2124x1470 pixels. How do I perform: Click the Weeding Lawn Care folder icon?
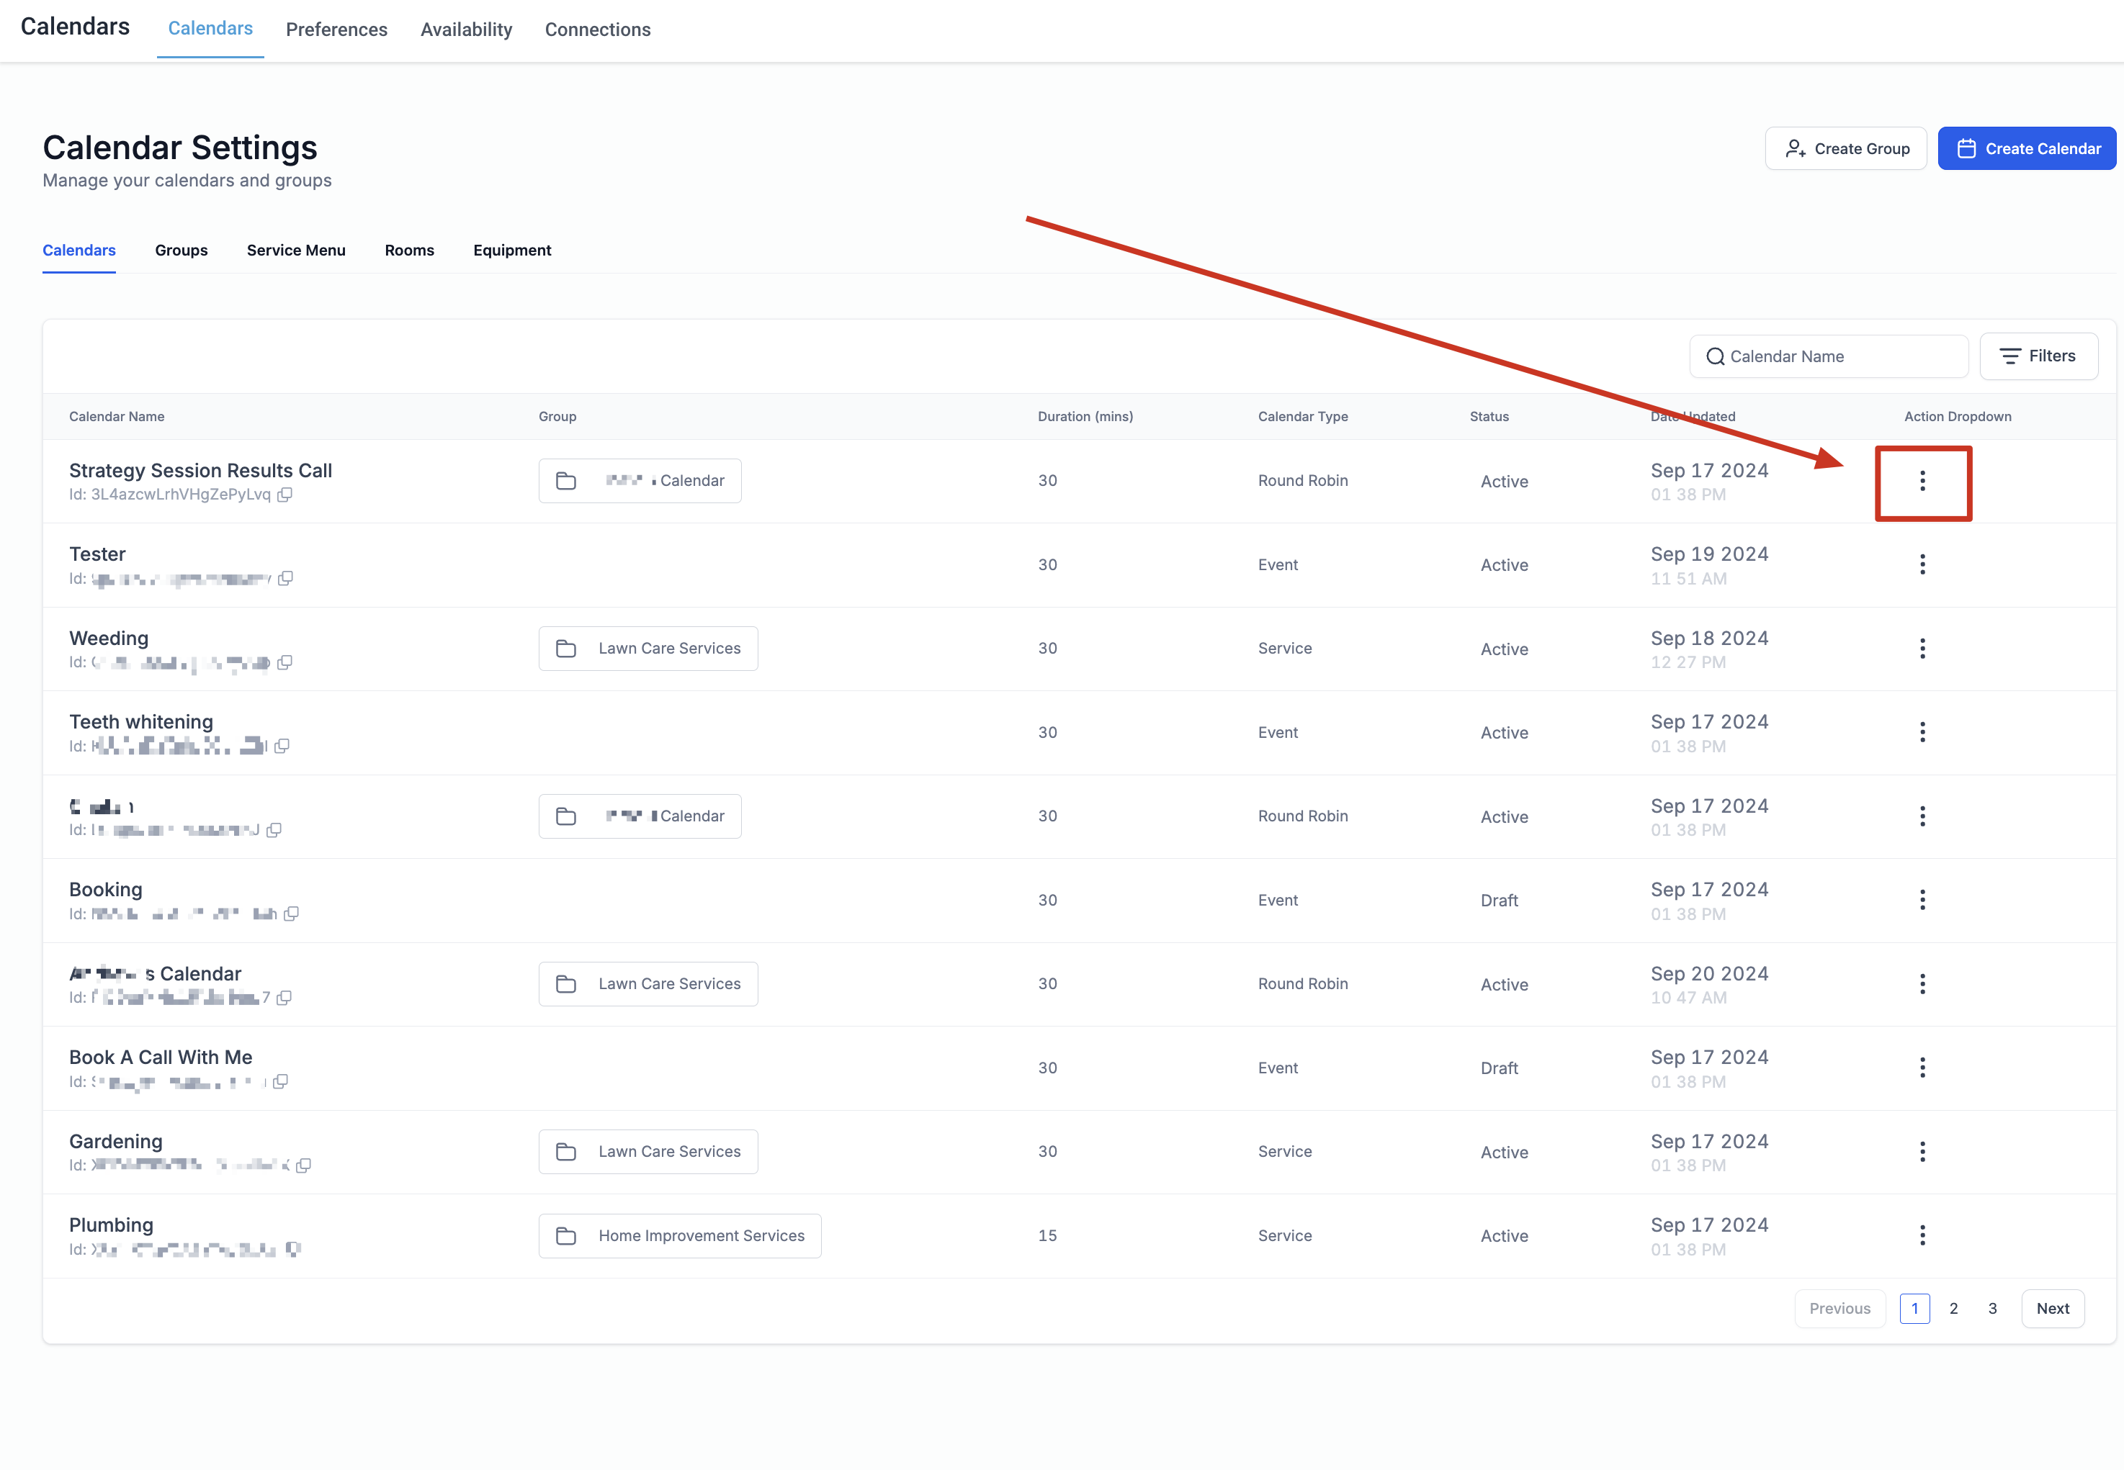[566, 649]
